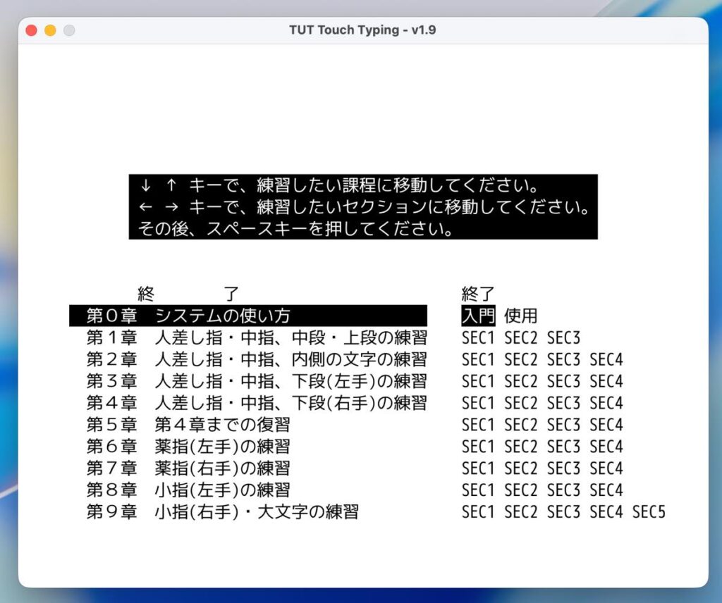Select the 使用 section of chapter 0
The image size is (722, 603).
click(x=520, y=316)
